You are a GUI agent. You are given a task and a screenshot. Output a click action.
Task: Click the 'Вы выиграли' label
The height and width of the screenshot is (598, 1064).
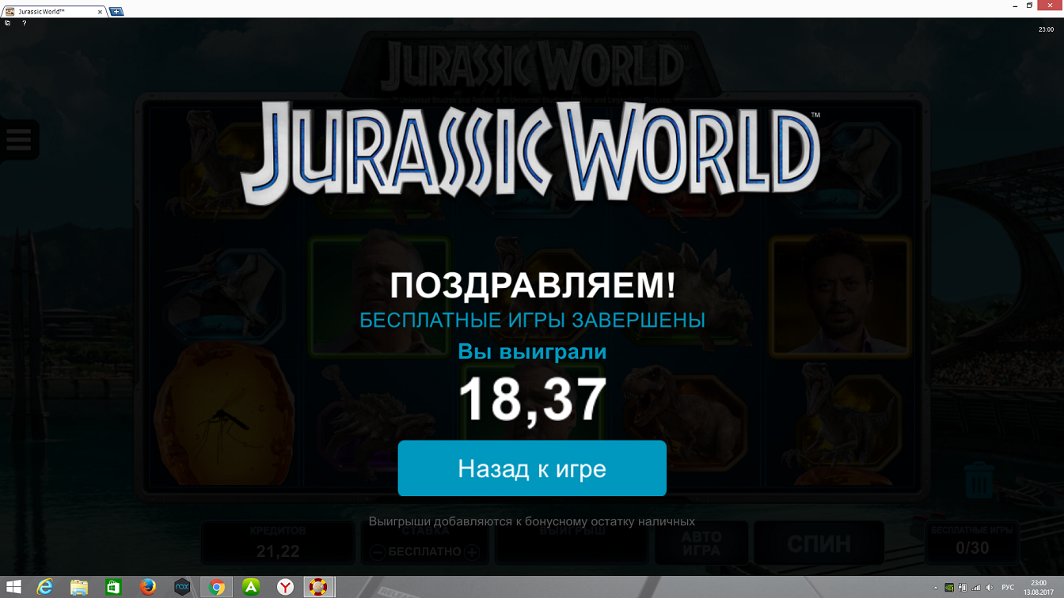pos(532,352)
